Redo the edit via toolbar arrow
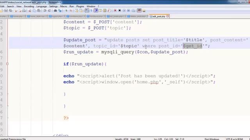This screenshot has width=250, height=140. 50,10
